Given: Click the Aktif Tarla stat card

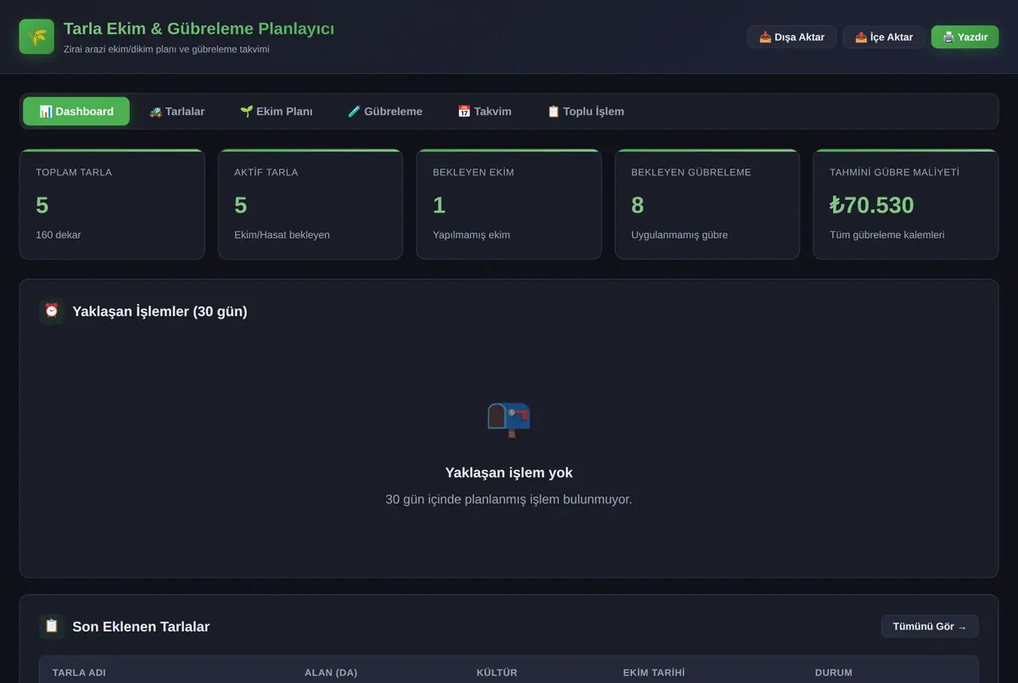Looking at the screenshot, I should [x=310, y=204].
